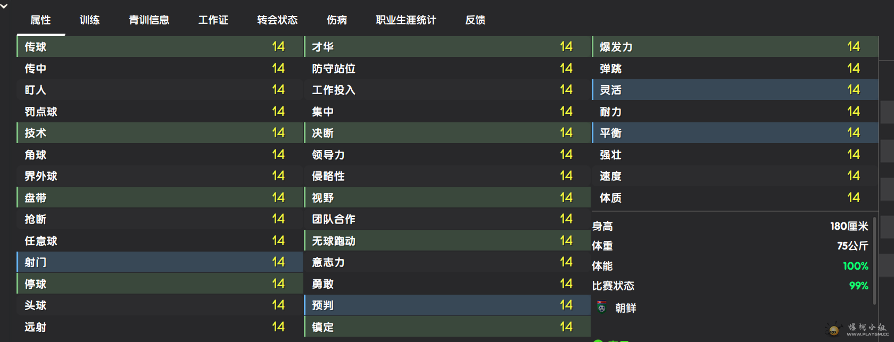Image resolution: width=894 pixels, height=342 pixels.
Task: Click the 朝鲜 nationality link
Action: pyautogui.click(x=625, y=308)
